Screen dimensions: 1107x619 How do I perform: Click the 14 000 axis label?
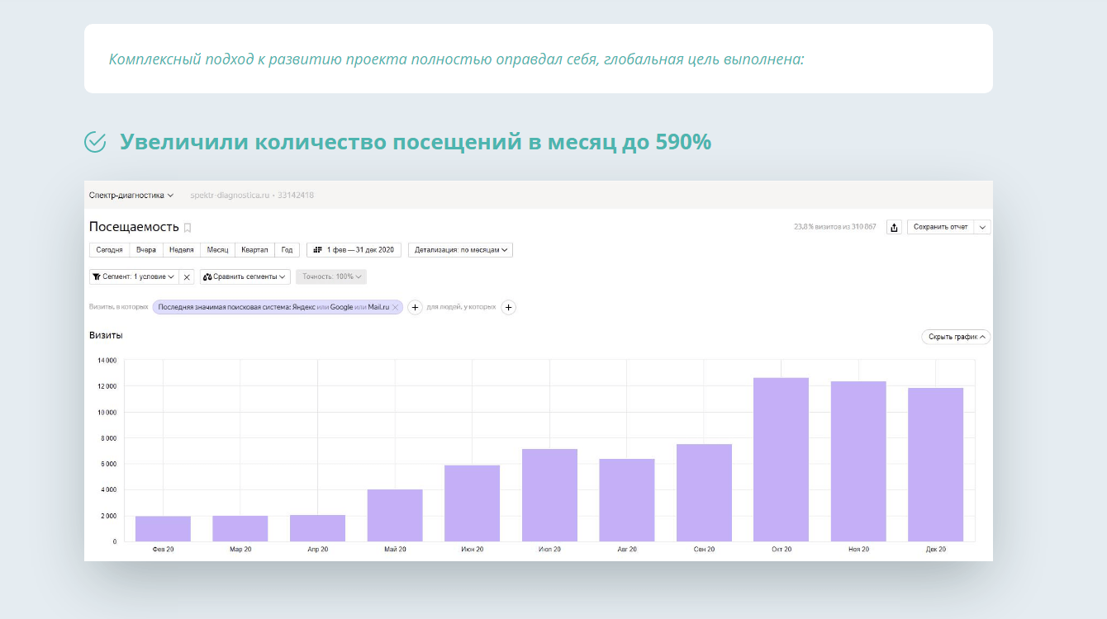[107, 361]
